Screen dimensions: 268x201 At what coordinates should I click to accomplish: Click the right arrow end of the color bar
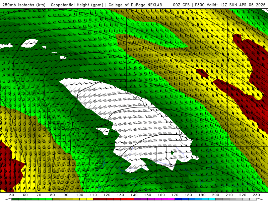coord(260,199)
